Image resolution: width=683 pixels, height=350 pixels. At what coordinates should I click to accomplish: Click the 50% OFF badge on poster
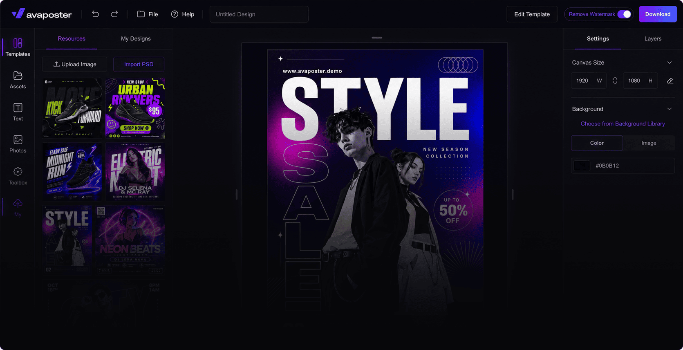click(453, 210)
